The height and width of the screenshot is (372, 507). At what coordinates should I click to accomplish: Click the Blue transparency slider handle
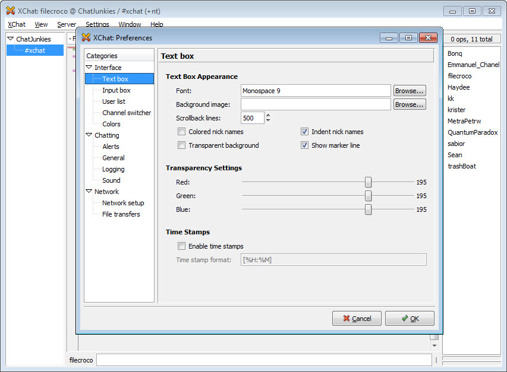click(368, 209)
